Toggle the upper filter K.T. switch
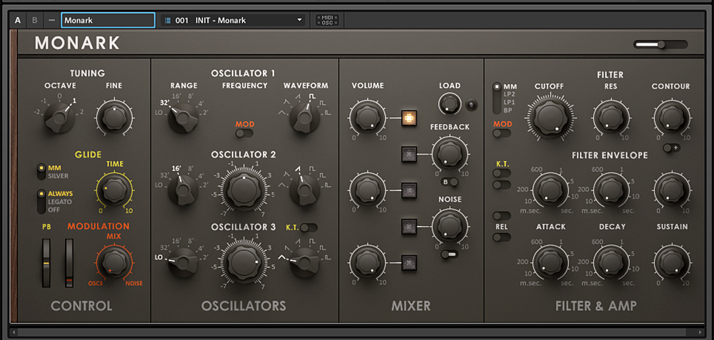 (501, 172)
